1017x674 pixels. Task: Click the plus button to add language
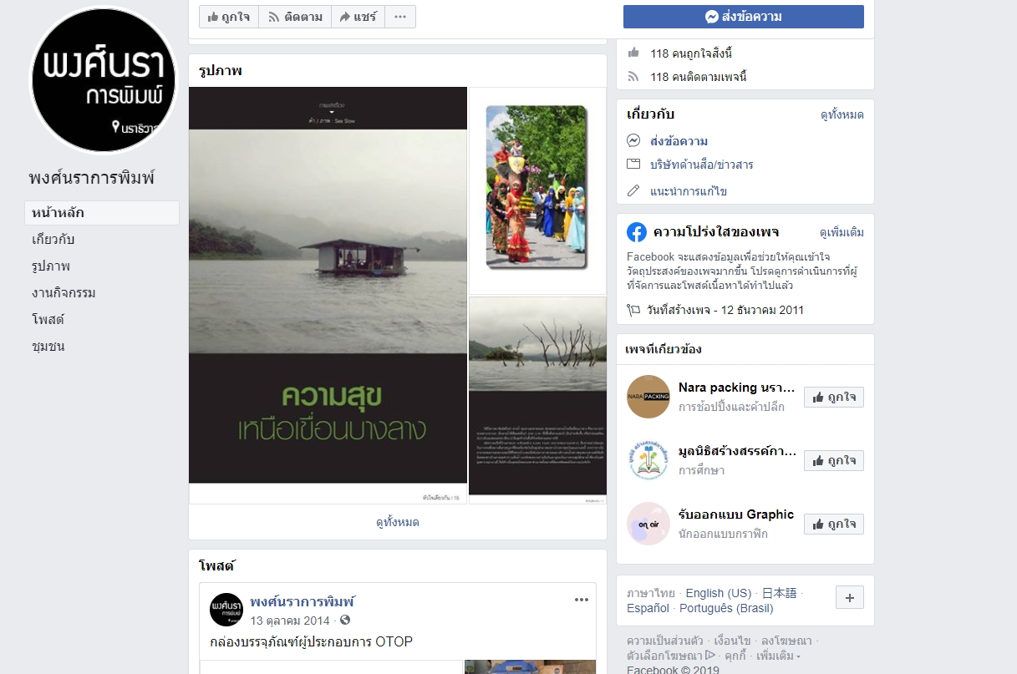[849, 597]
